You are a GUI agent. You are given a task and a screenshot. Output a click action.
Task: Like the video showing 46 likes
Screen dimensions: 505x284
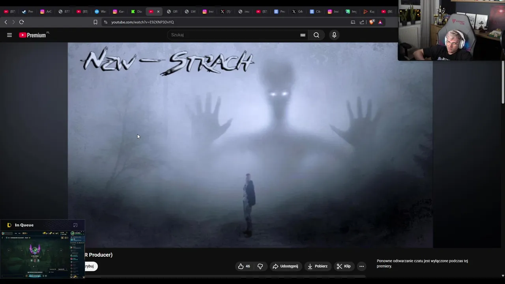(244, 266)
